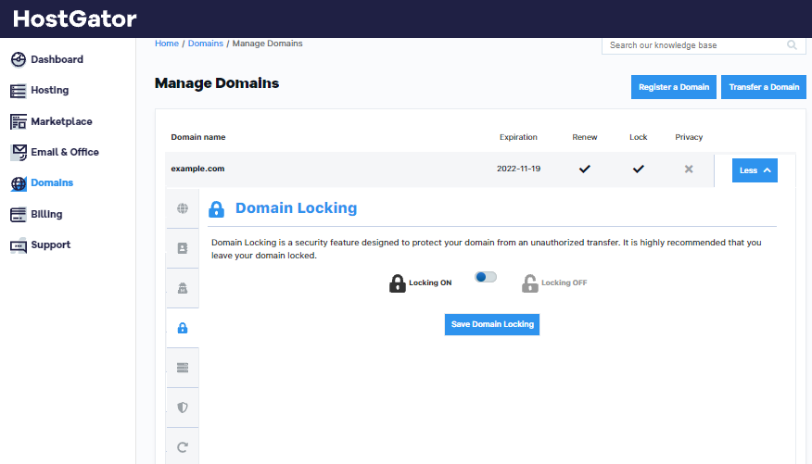Click the 2022-11-19 expiration date
Viewport: 812px width, 464px height.
(x=518, y=169)
